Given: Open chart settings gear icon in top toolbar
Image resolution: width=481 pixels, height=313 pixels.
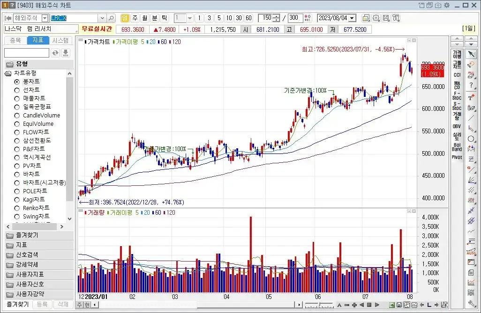Looking at the screenshot, I should (376, 18).
